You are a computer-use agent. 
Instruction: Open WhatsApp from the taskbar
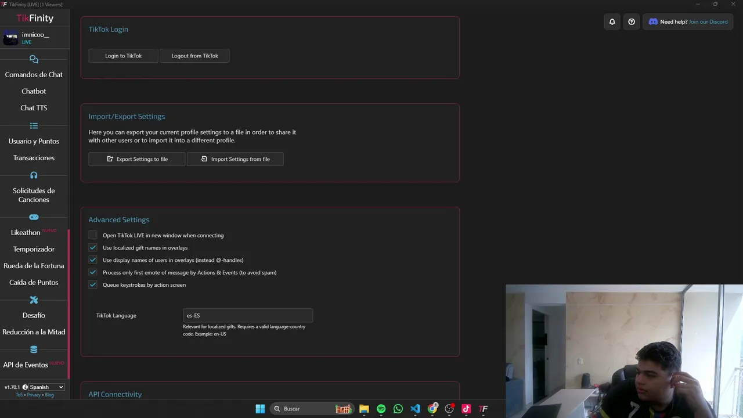[398, 409]
